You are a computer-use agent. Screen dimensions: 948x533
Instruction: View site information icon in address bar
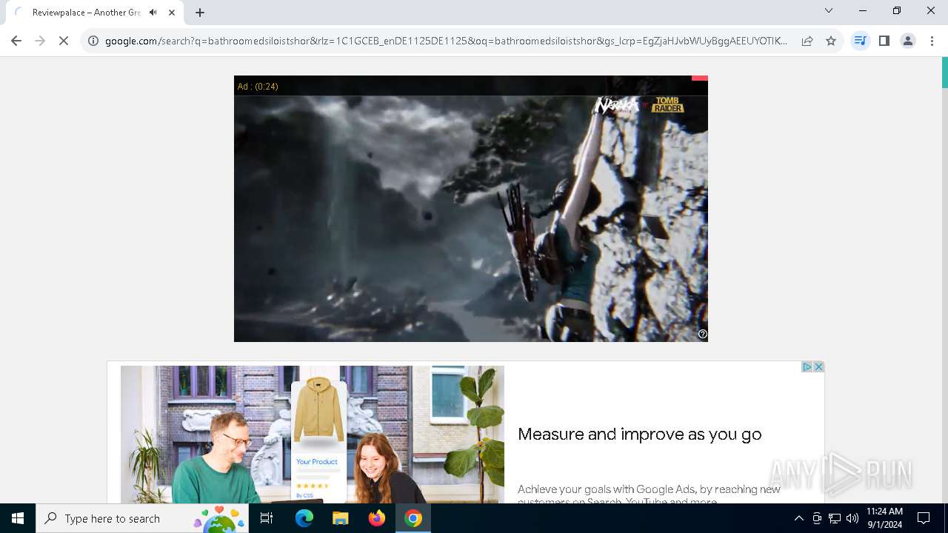coord(93,41)
